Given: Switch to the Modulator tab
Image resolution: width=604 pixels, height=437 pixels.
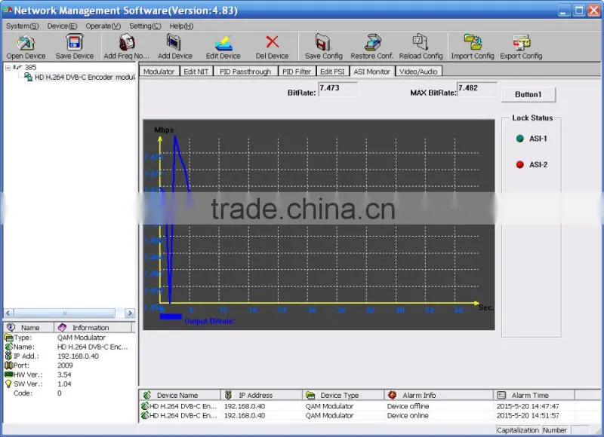Looking at the screenshot, I should (x=159, y=72).
